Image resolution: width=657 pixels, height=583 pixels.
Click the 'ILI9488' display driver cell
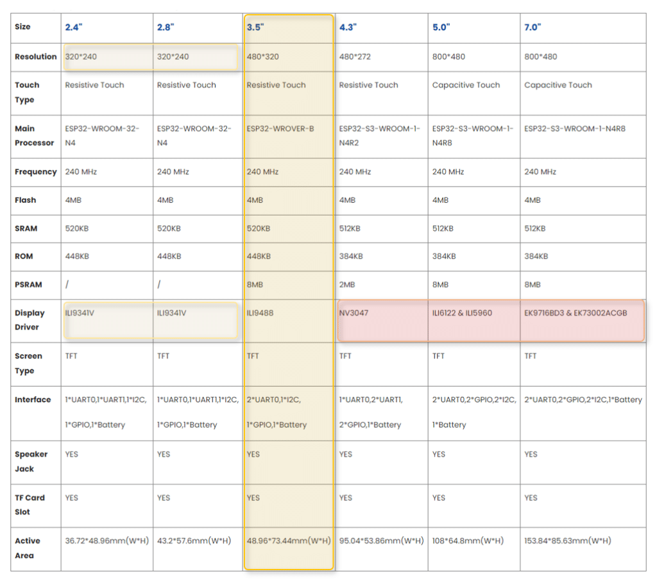[260, 313]
